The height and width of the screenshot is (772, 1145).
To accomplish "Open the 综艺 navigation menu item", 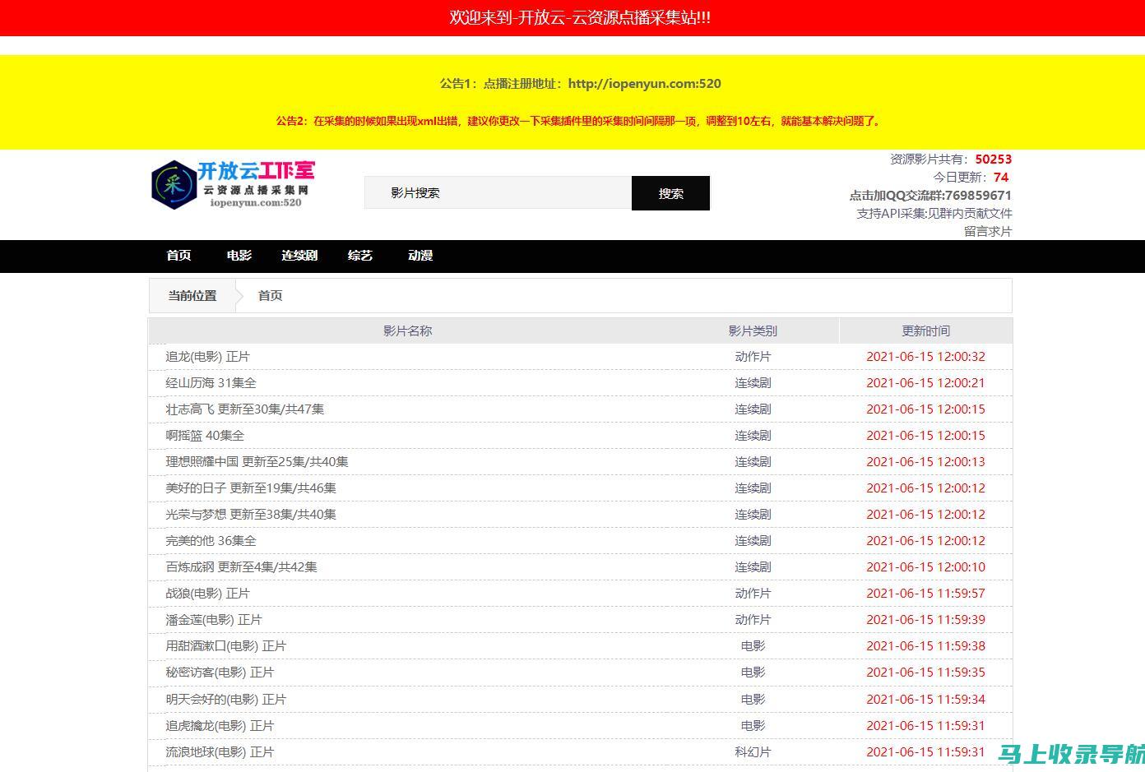I will 360,256.
